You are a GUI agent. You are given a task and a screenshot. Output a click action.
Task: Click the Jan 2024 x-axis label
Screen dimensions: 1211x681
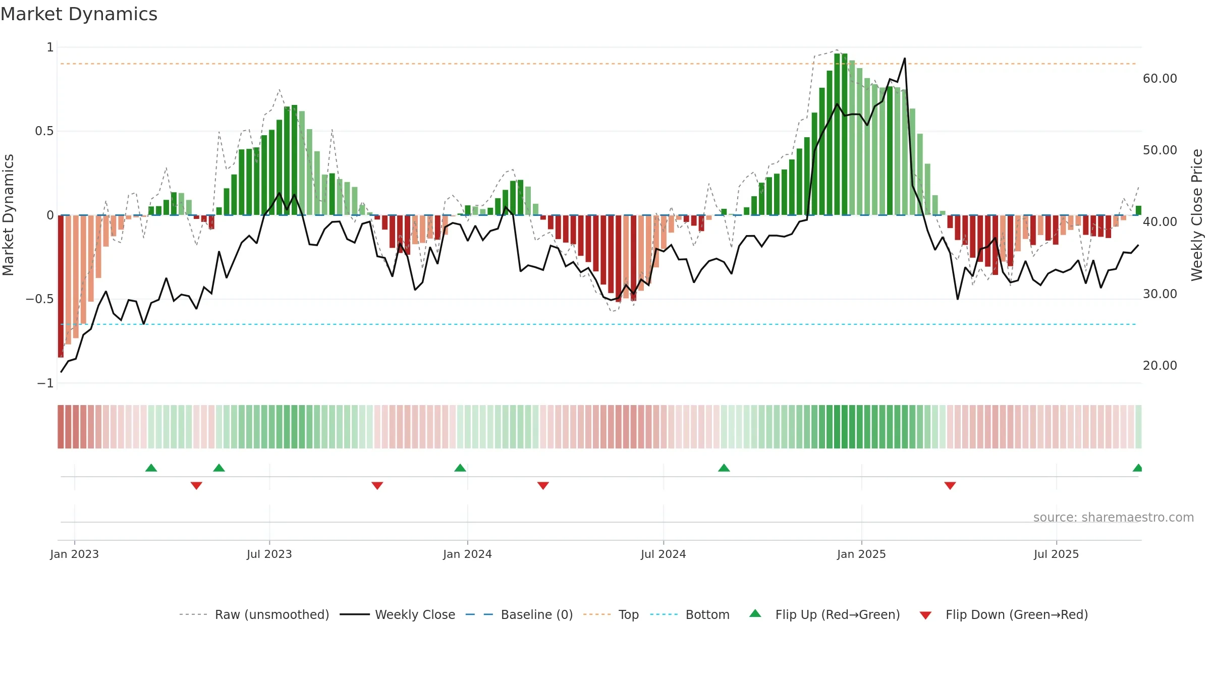468,554
